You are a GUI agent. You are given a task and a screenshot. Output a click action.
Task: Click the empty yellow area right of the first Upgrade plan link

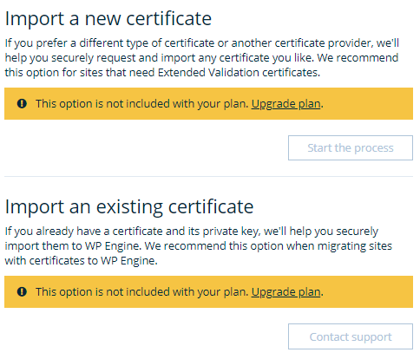coord(367,104)
